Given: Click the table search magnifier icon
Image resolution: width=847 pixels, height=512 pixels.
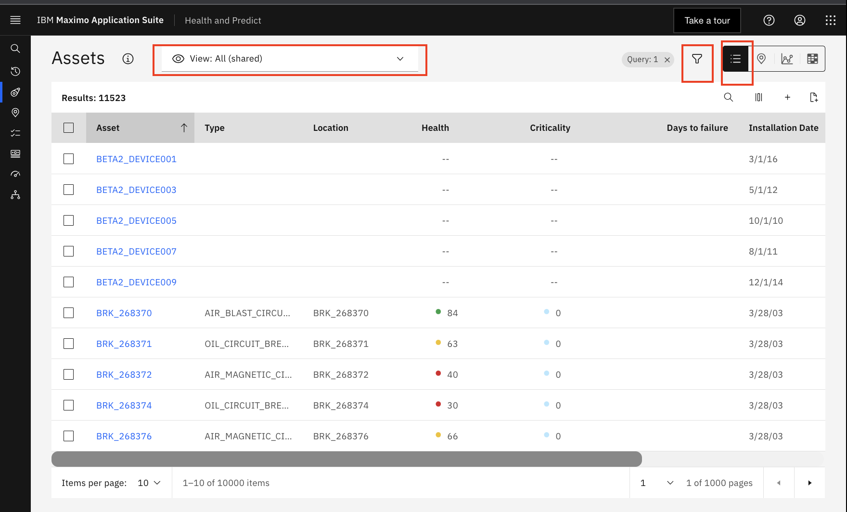Looking at the screenshot, I should point(729,97).
